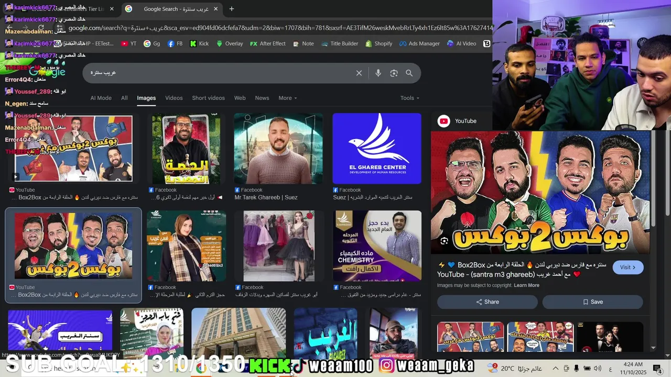The height and width of the screenshot is (377, 671).
Task: Click the browser address bar URL
Action: click(x=280, y=28)
